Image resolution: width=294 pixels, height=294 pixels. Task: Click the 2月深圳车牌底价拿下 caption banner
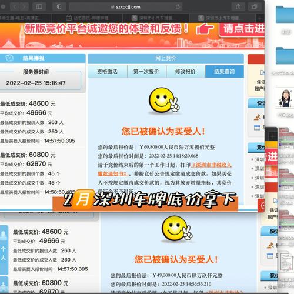[145, 200]
